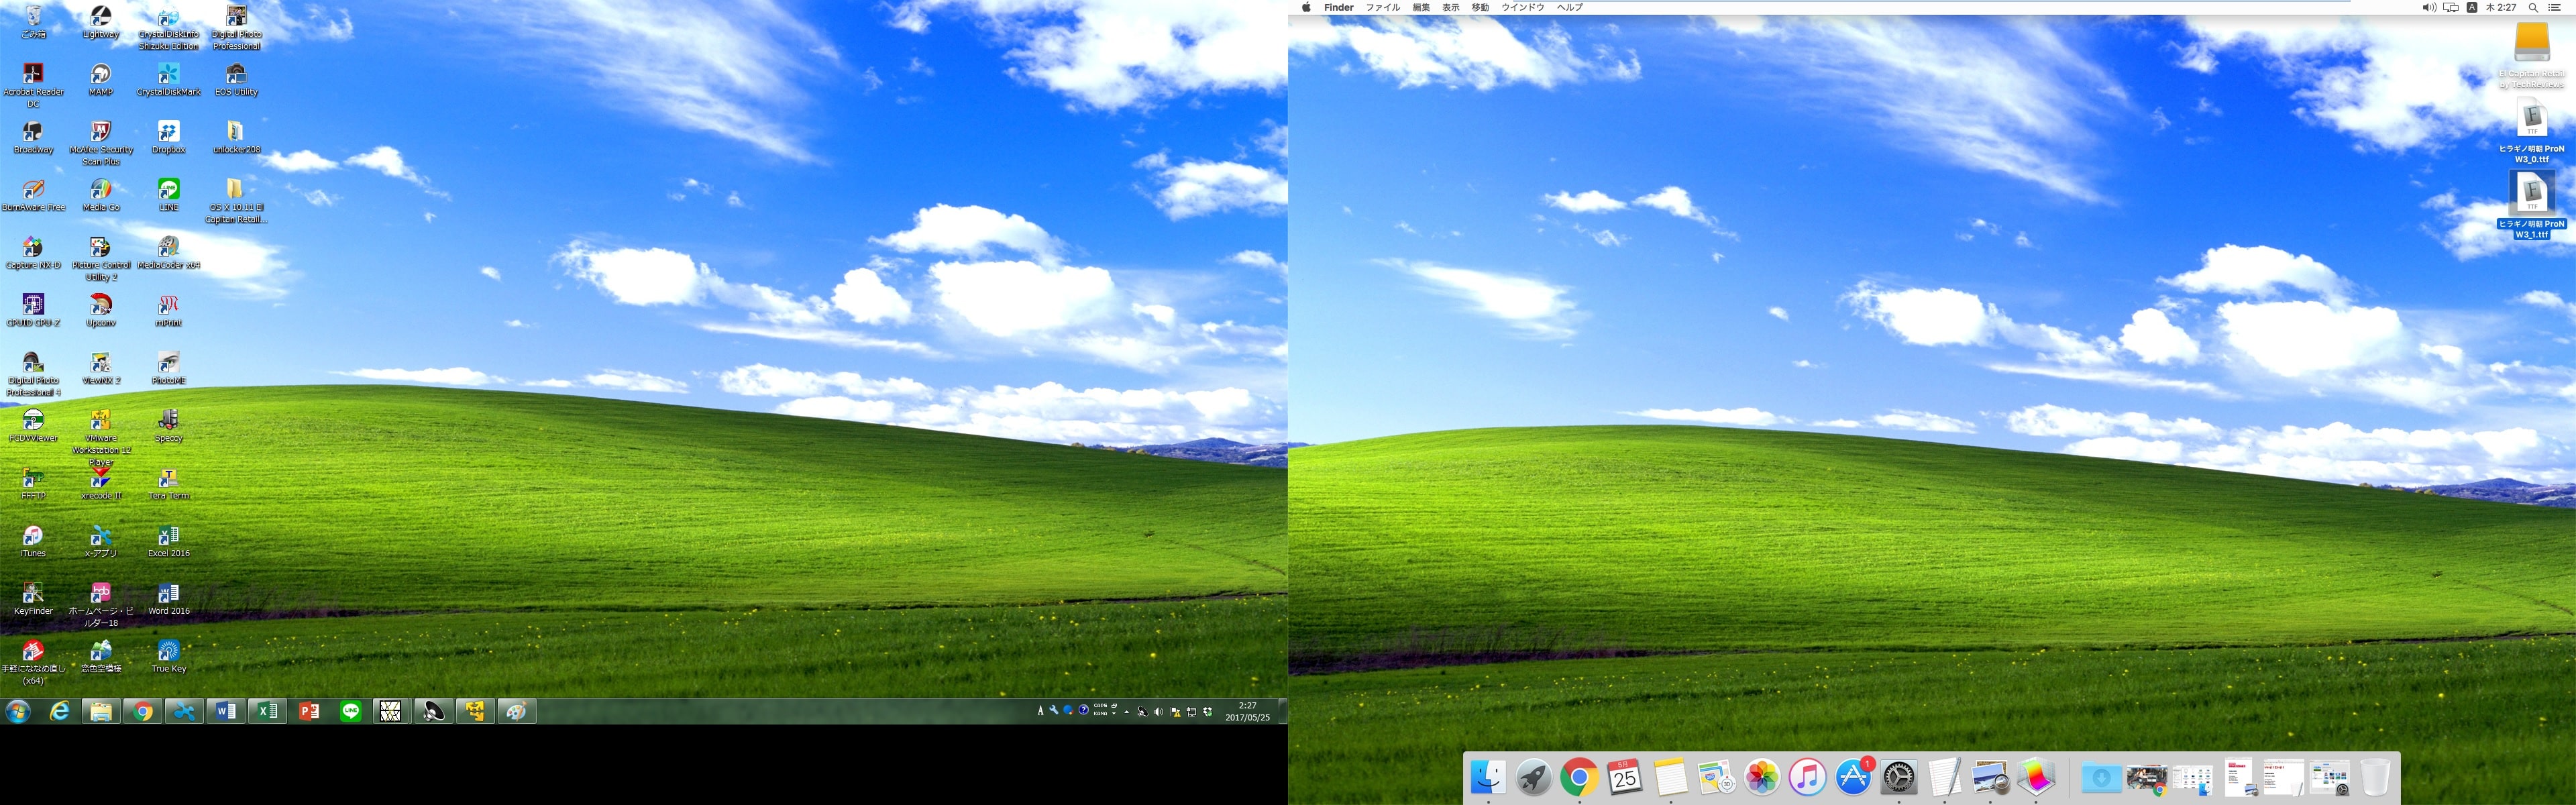Image resolution: width=2576 pixels, height=805 pixels.
Task: Open the Windows Recycle Bin desktop icon
Action: (33, 22)
